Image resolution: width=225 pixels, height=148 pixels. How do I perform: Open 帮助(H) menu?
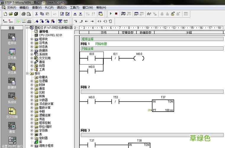[101, 8]
